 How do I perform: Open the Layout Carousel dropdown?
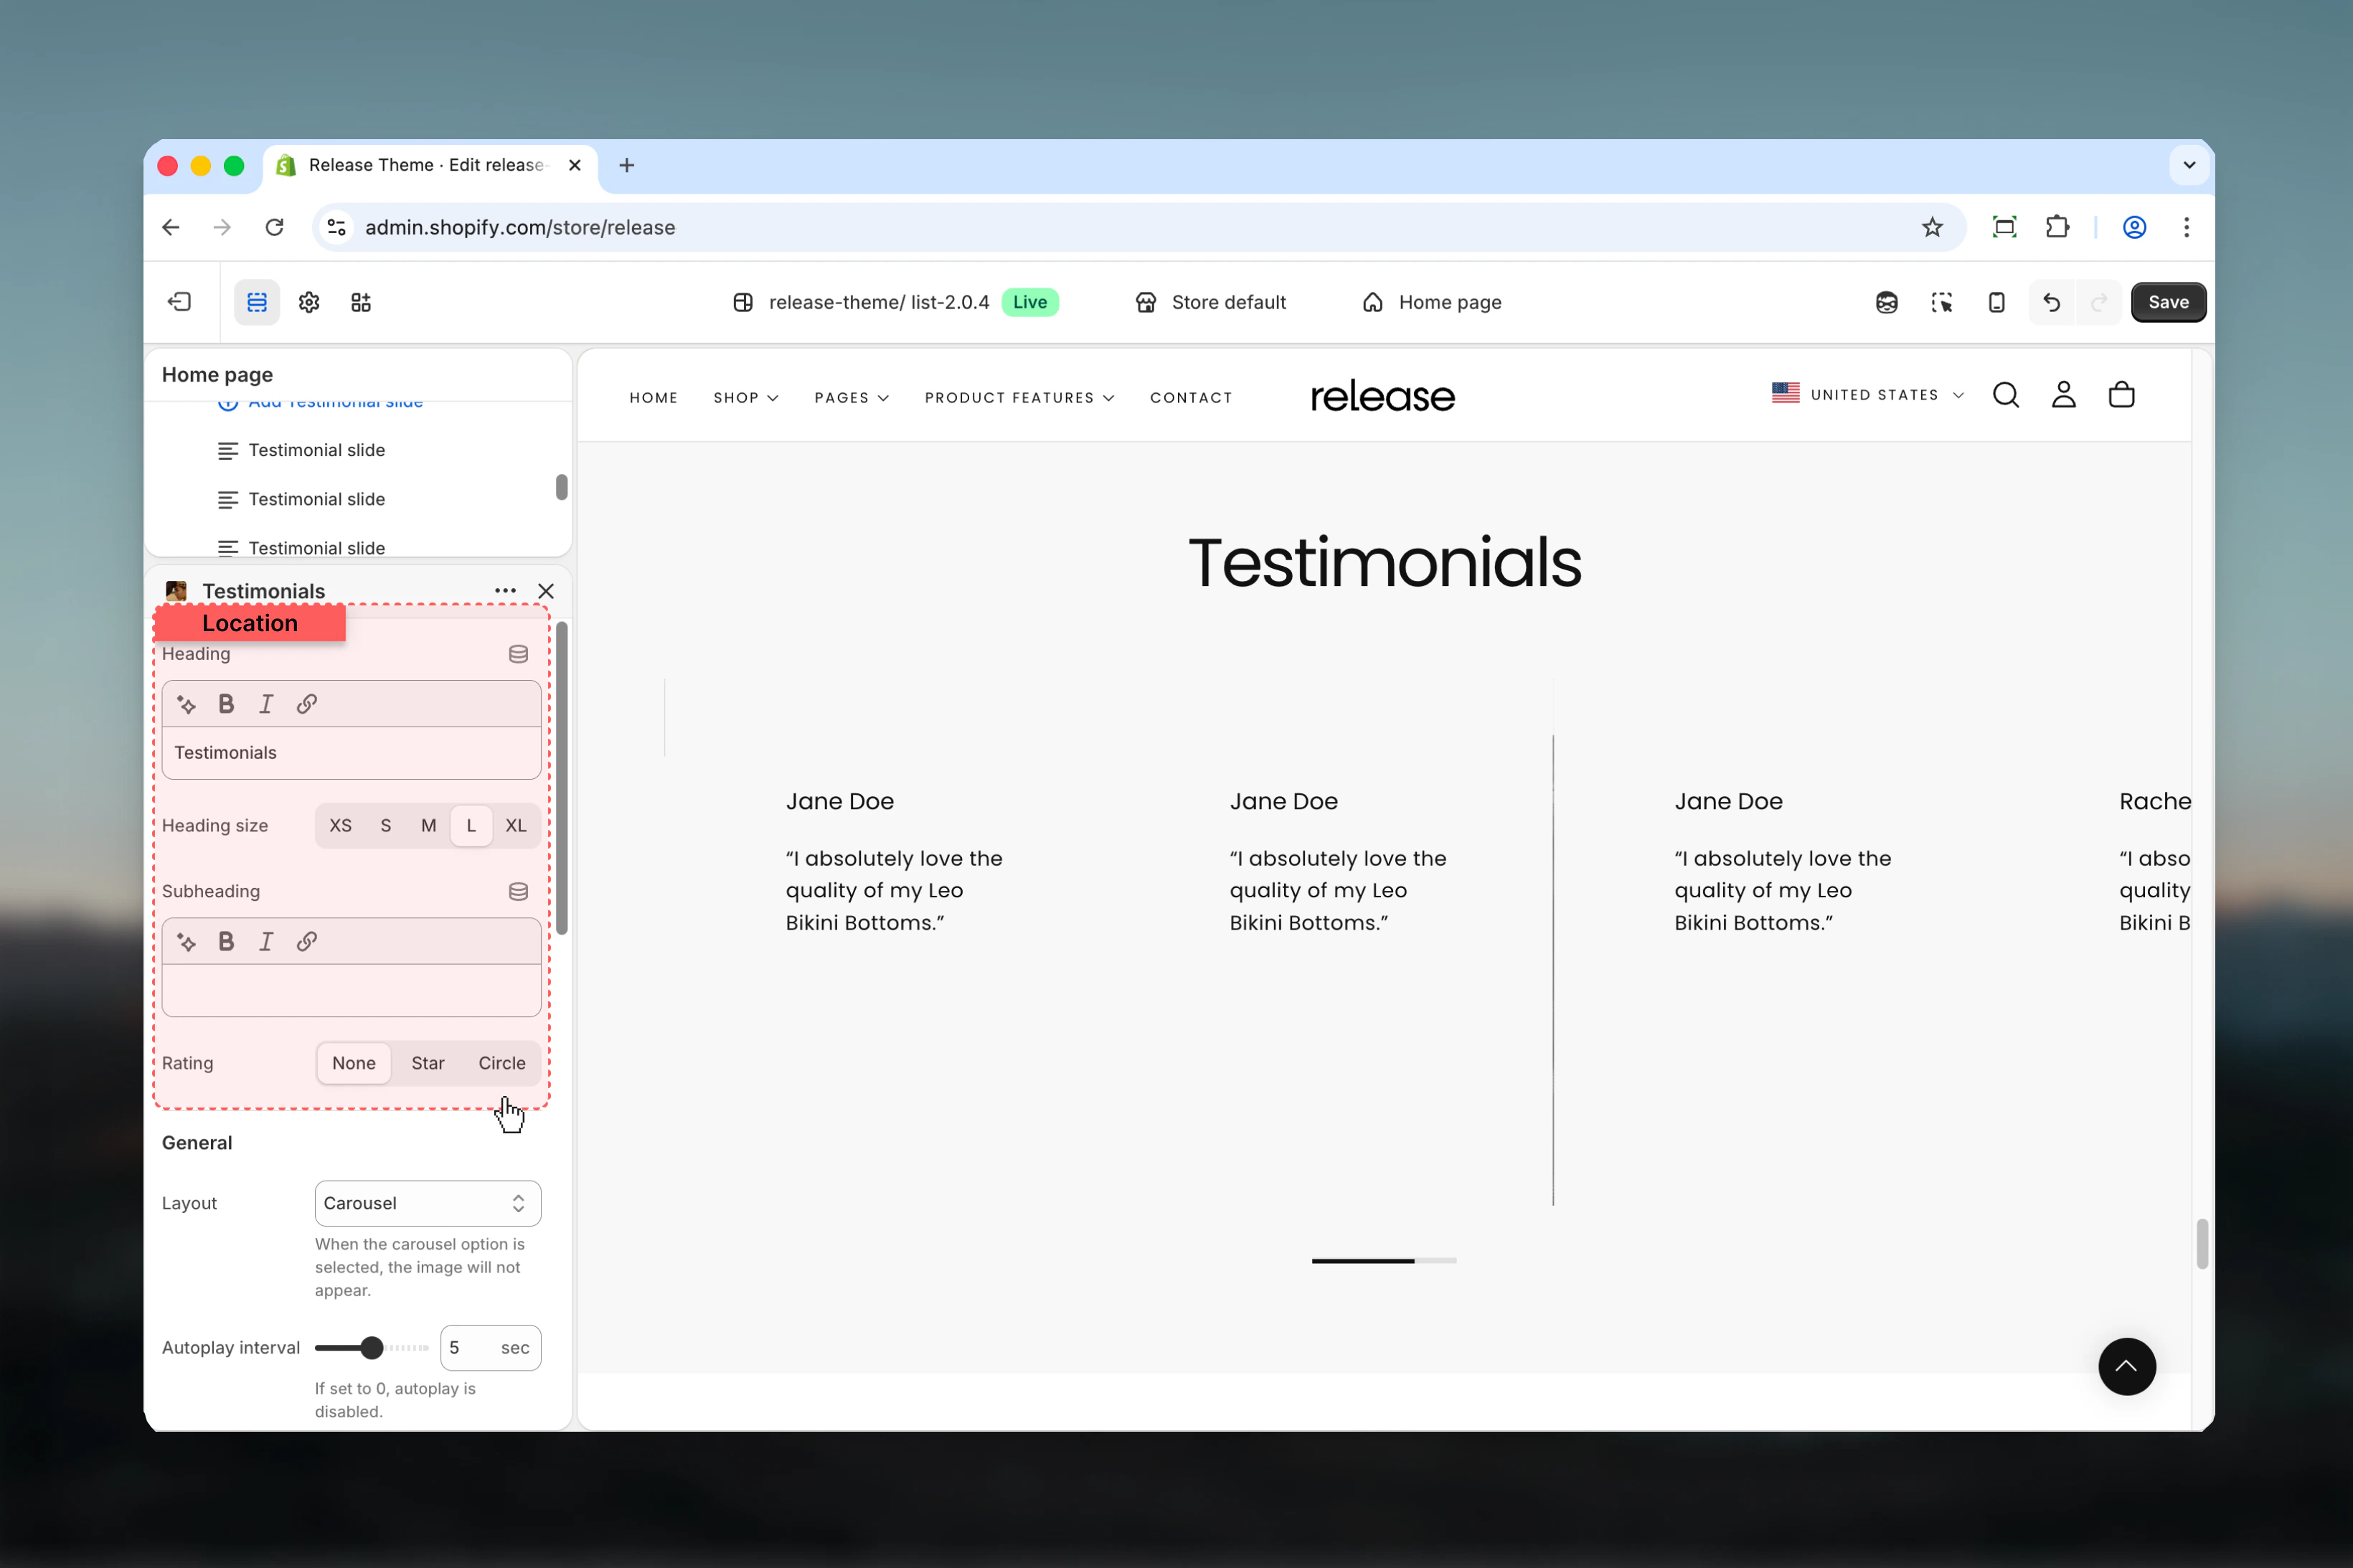point(427,1203)
